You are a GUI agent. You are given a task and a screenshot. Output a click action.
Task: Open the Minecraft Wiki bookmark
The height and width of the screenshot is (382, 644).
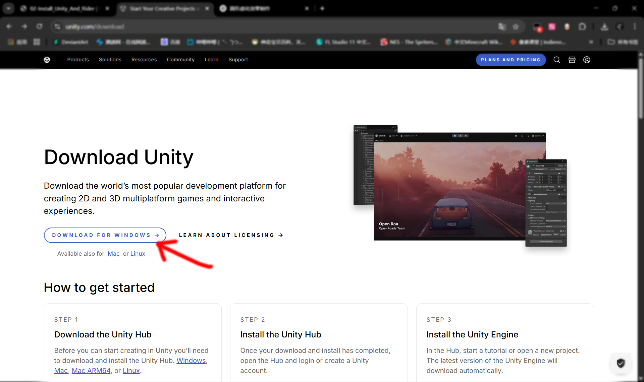click(474, 42)
